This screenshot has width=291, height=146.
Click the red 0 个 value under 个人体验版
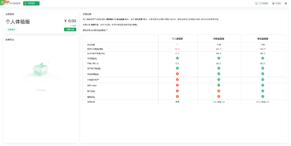[x=177, y=53]
